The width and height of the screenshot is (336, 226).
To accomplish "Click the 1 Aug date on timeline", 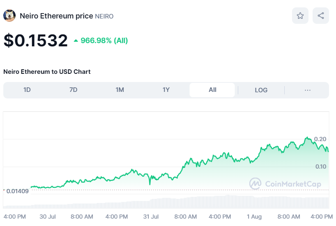I will click(254, 217).
